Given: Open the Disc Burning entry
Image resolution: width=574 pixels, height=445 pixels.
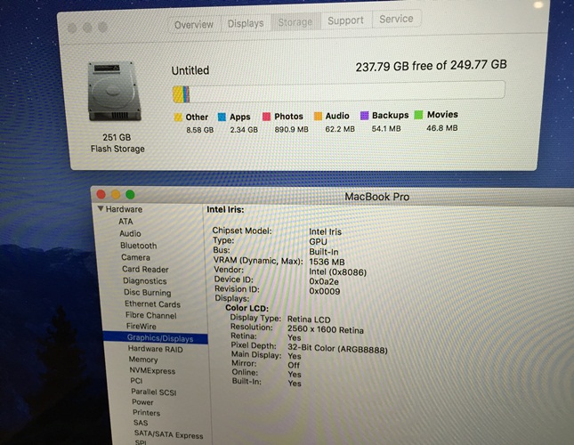Looking at the screenshot, I should (147, 293).
